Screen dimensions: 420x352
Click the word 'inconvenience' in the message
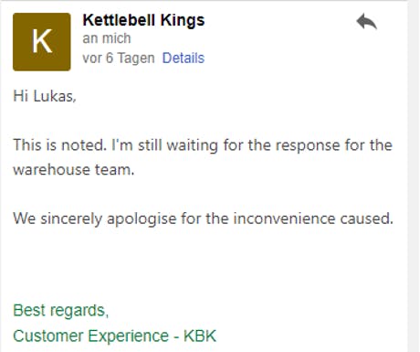pos(284,219)
